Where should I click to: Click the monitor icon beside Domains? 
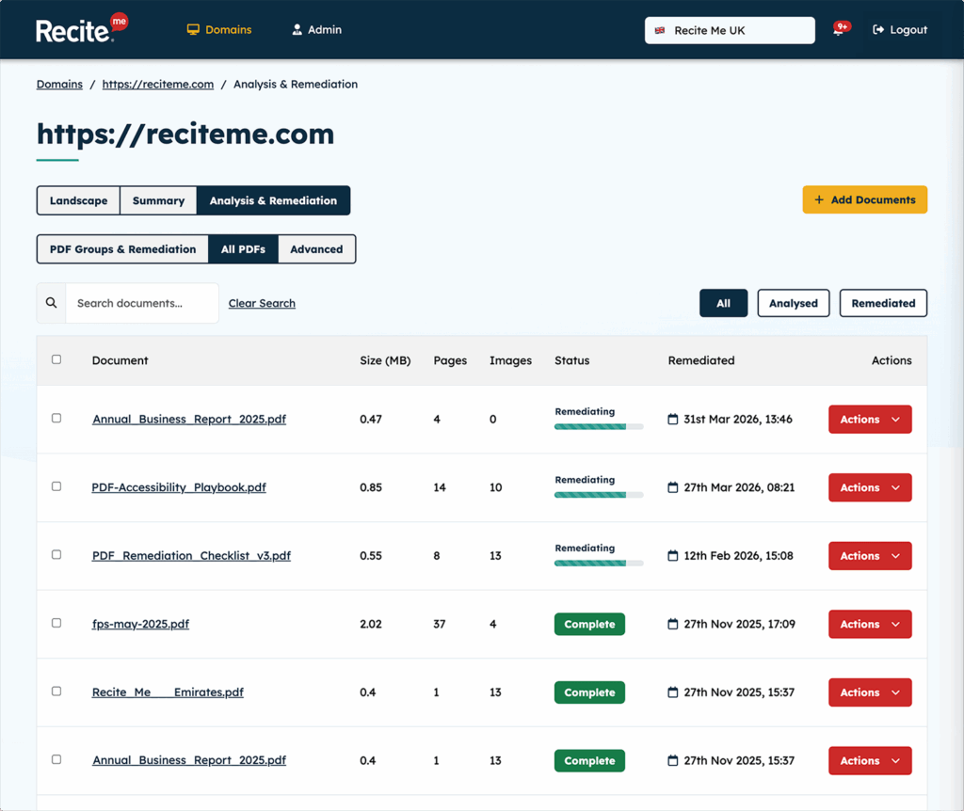click(193, 29)
